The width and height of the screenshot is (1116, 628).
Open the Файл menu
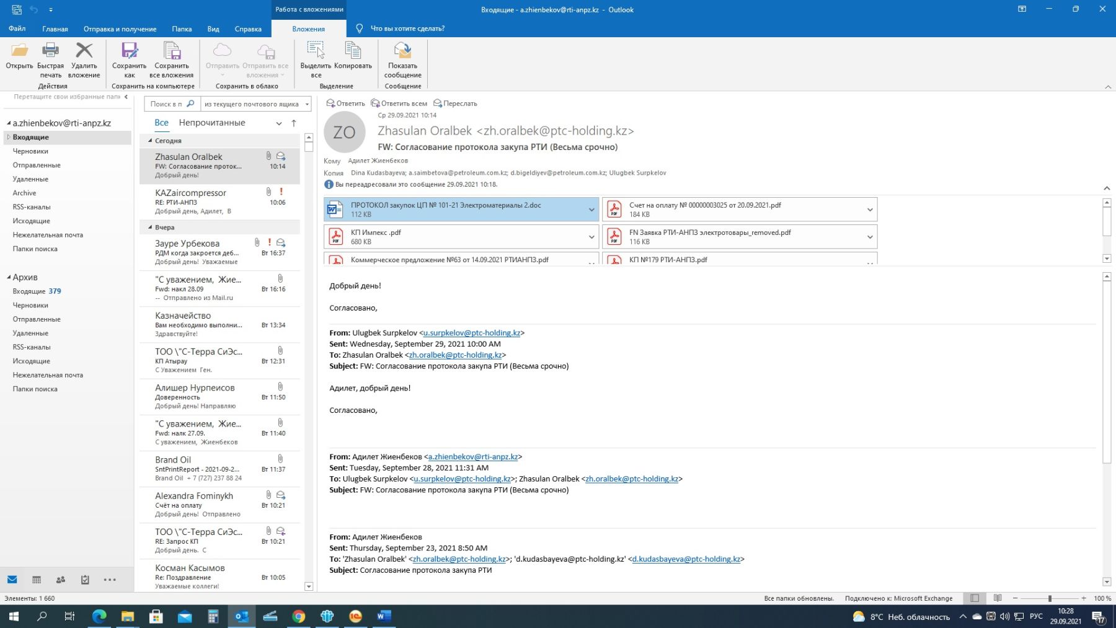pyautogui.click(x=17, y=29)
